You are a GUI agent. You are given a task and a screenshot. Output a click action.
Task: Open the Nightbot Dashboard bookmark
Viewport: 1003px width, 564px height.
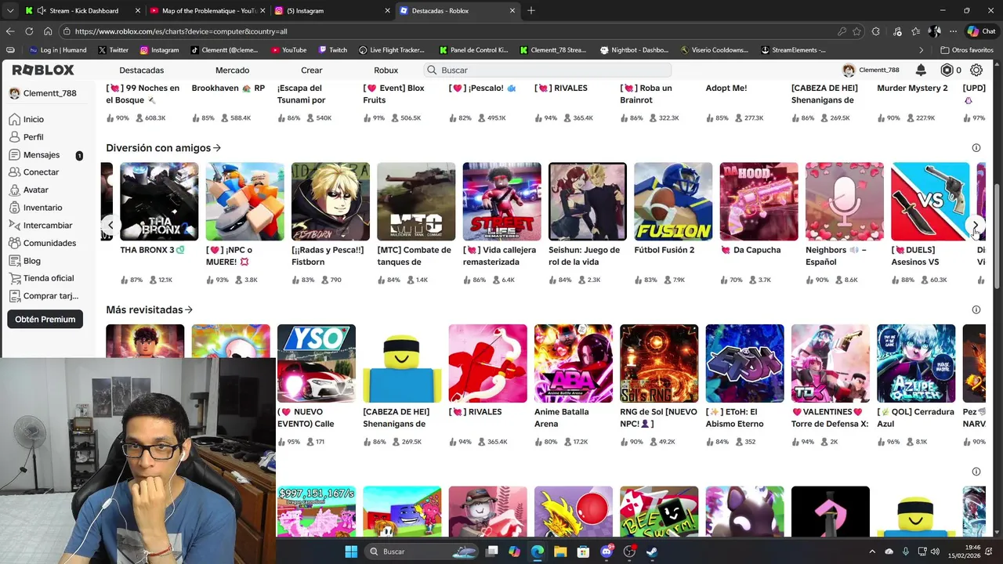[x=634, y=50]
